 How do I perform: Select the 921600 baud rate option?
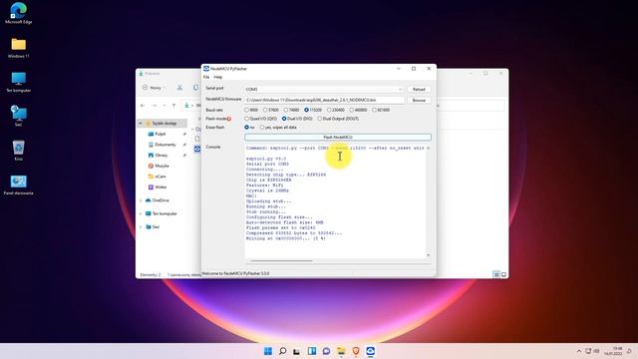coord(381,110)
